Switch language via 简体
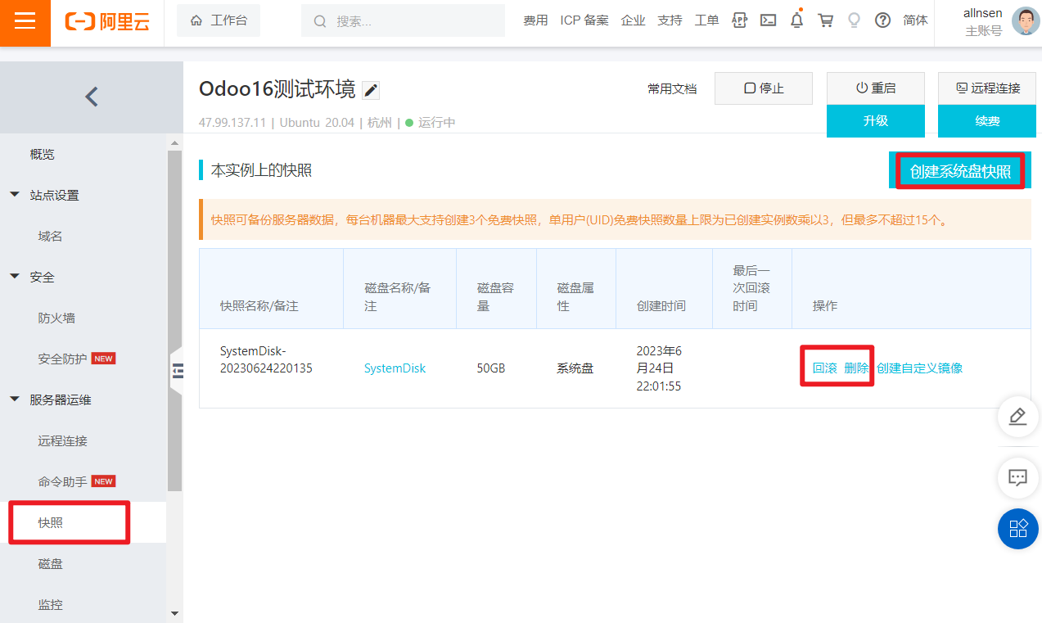This screenshot has width=1042, height=623. pyautogui.click(x=915, y=20)
